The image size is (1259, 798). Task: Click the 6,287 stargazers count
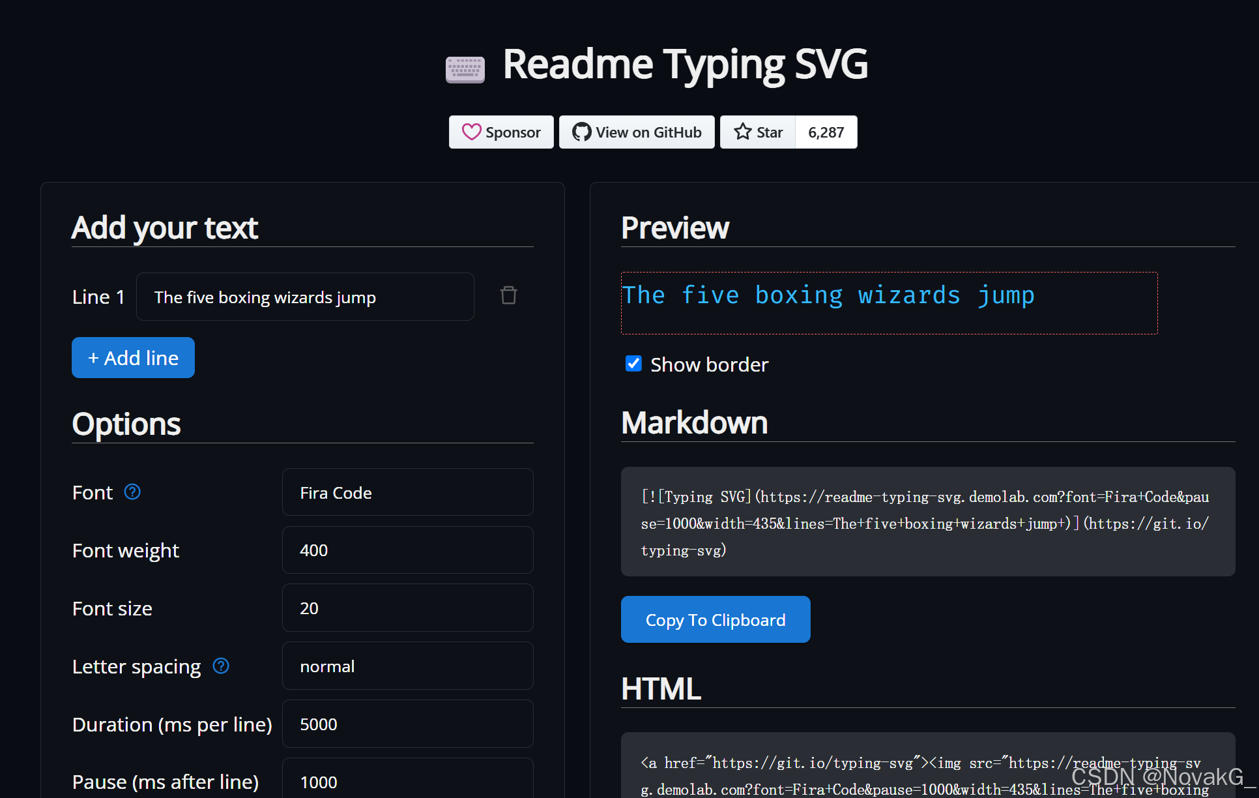[826, 132]
